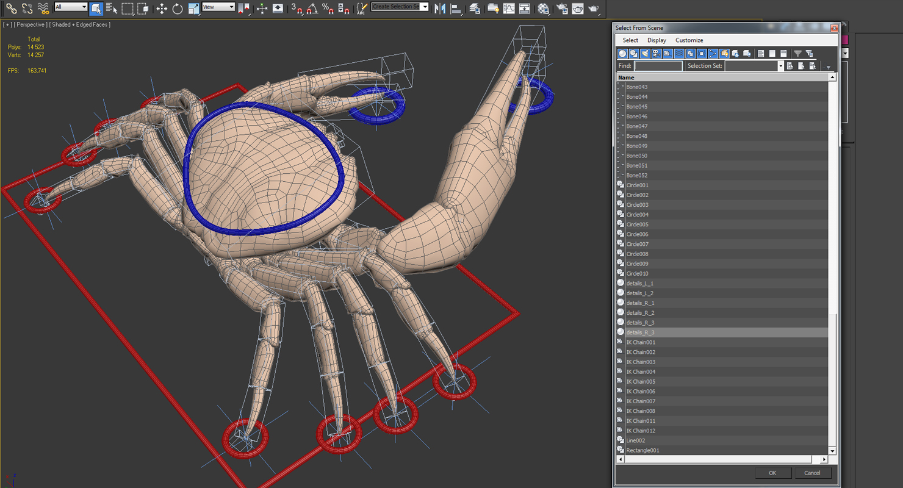This screenshot has width=903, height=488.
Task: Select Line002 in the list
Action: click(722, 440)
